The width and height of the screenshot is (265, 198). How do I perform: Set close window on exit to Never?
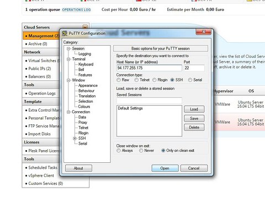point(141,151)
